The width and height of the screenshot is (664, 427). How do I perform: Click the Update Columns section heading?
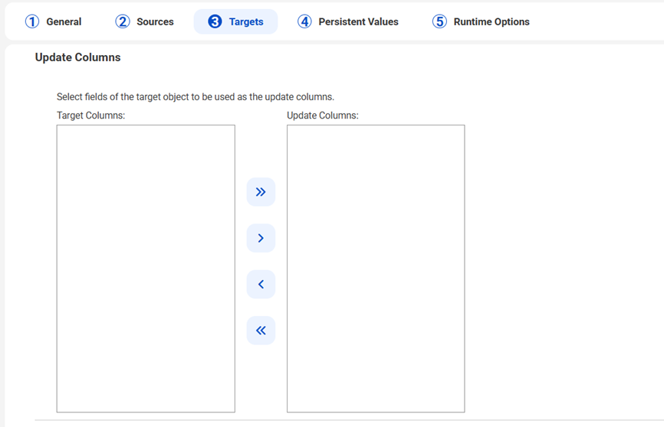78,57
